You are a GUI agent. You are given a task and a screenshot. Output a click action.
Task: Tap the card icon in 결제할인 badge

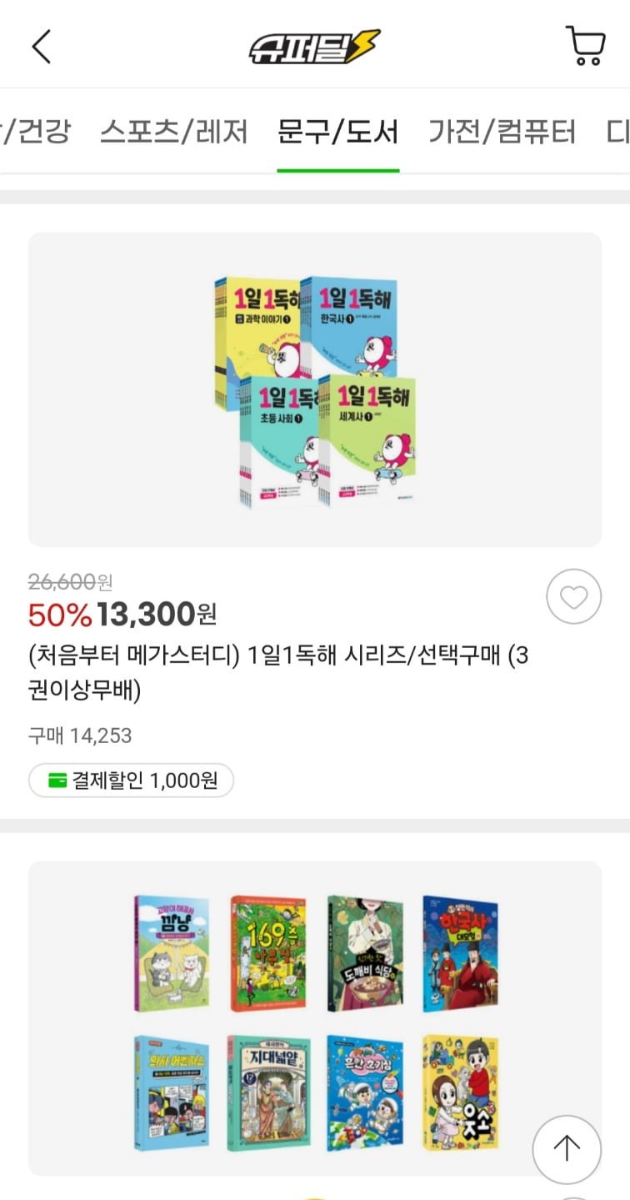[x=57, y=781]
